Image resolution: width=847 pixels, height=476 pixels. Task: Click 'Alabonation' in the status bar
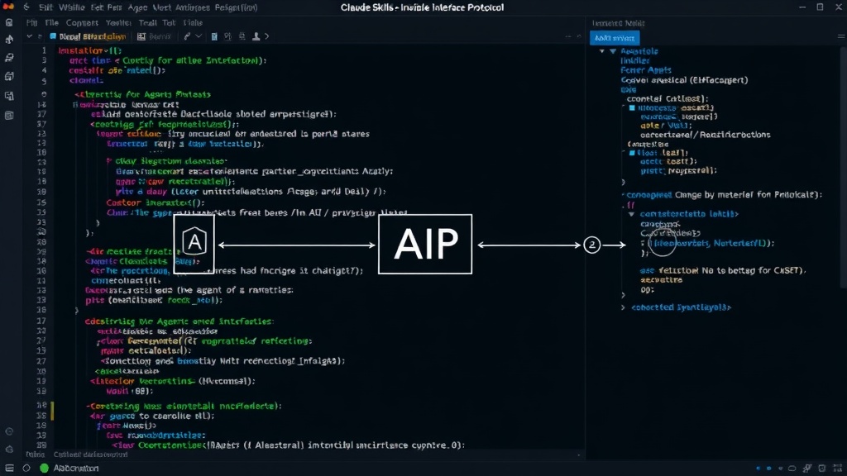pos(75,468)
